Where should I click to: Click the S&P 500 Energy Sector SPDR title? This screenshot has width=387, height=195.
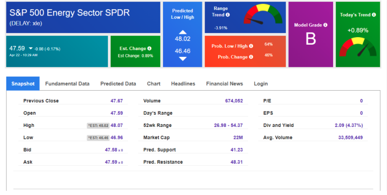70,13
